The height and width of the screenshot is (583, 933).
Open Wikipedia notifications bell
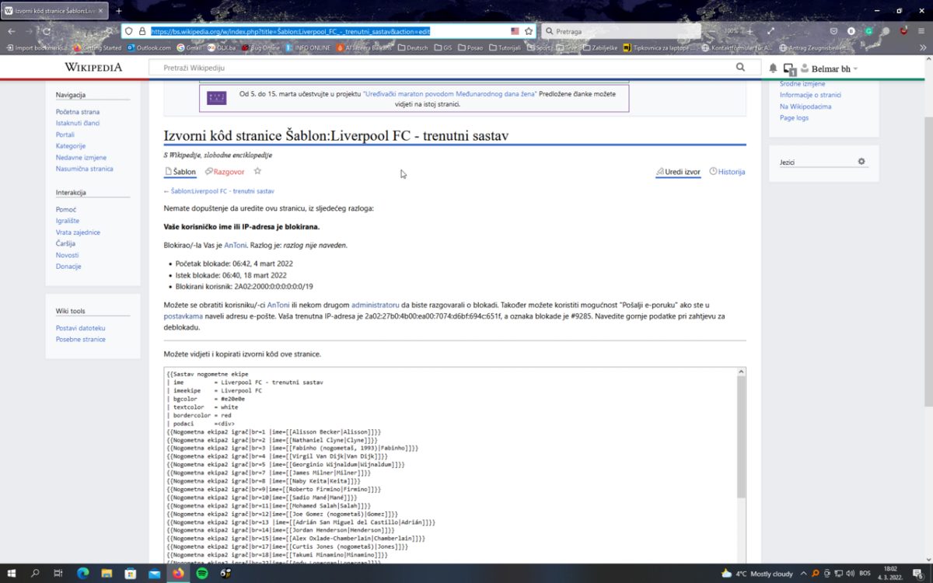click(x=773, y=68)
